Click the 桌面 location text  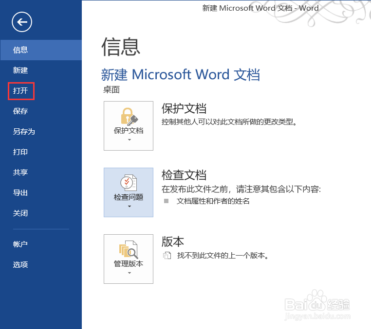click(111, 90)
